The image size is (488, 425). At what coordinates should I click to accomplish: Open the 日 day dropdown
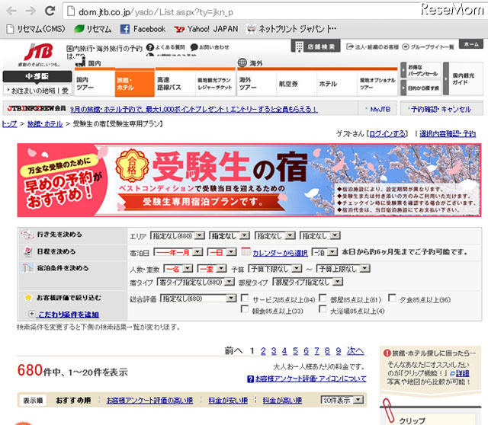222,252
